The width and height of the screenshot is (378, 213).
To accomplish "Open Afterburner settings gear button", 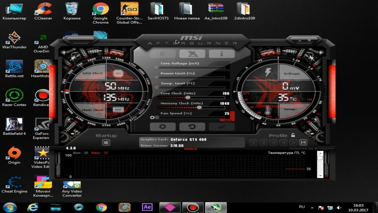I will tap(163, 127).
